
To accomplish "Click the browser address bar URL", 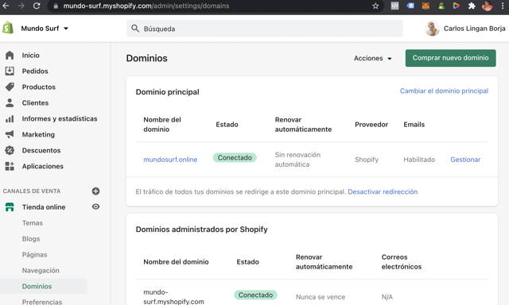I will click(x=146, y=6).
